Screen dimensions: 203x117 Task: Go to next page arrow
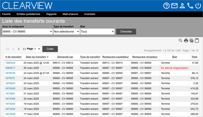click(19, 49)
